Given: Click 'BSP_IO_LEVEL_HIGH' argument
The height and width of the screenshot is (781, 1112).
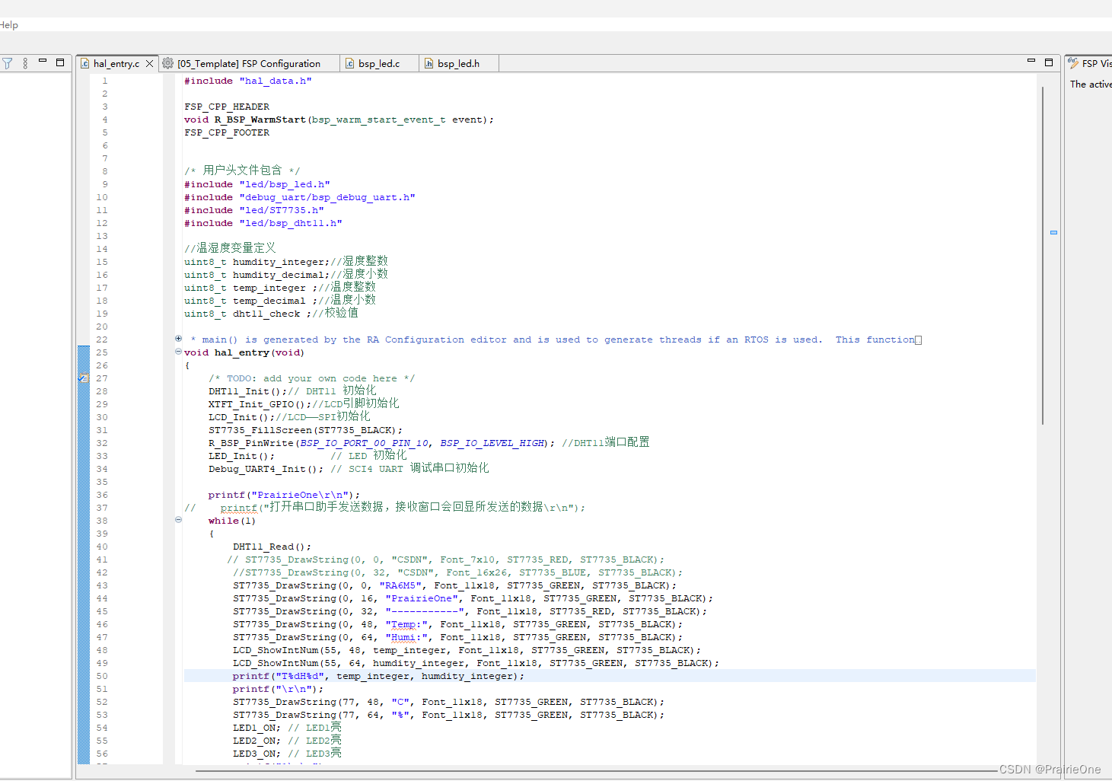Looking at the screenshot, I should point(492,443).
